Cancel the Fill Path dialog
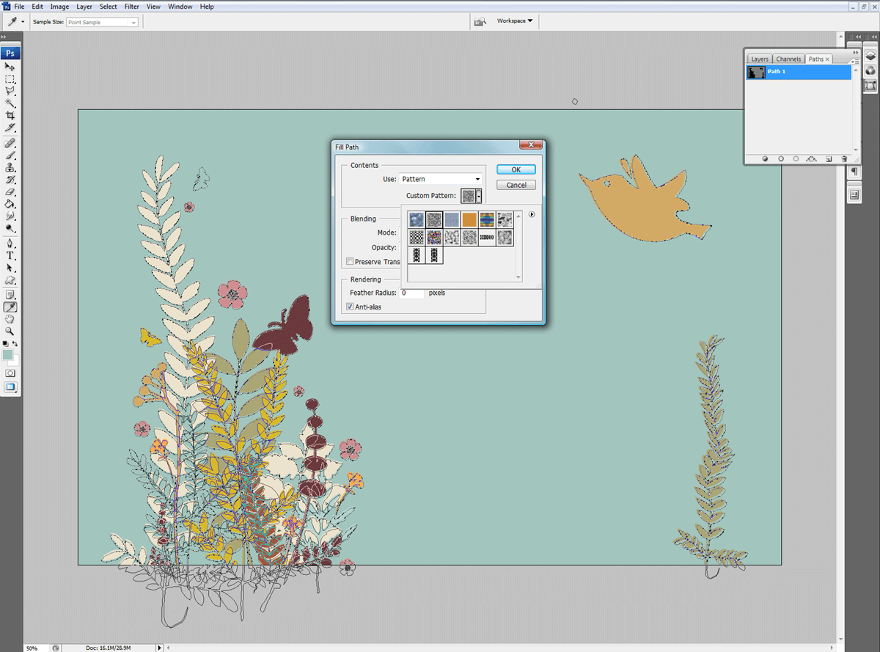 [516, 185]
